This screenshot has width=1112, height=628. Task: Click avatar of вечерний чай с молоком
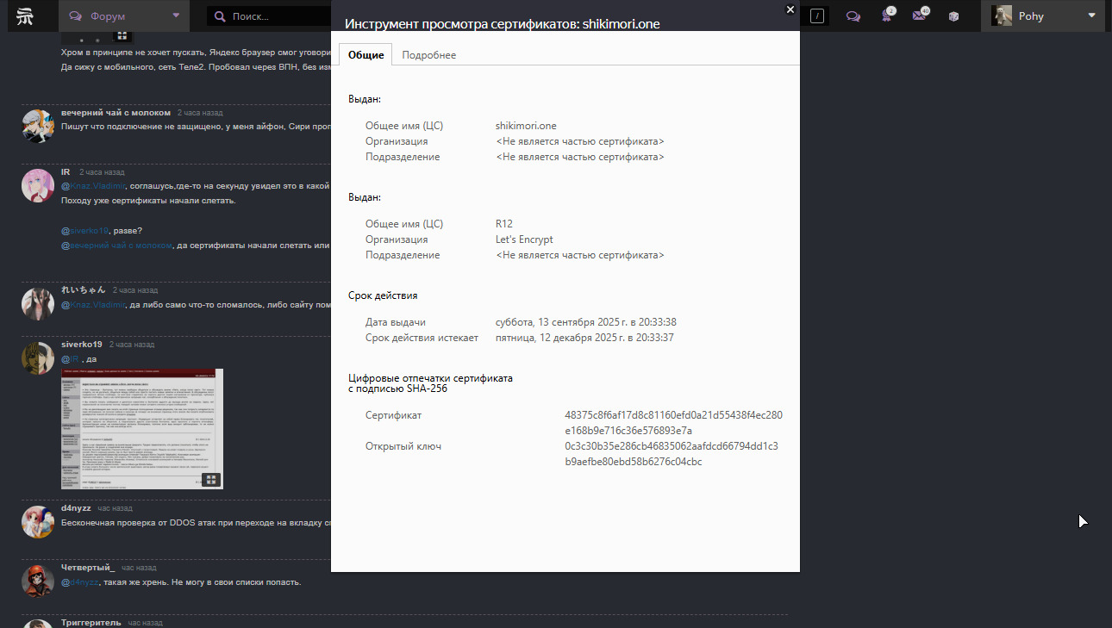point(38,126)
